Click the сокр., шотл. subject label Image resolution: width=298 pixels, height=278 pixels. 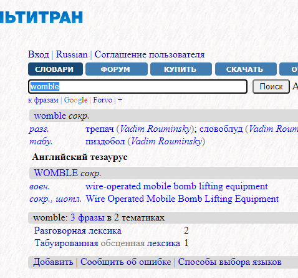pyautogui.click(x=55, y=199)
